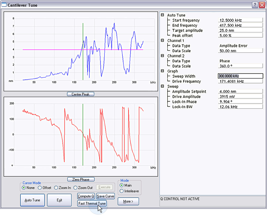Edit Channel 1 Data Scale value

(x=240, y=51)
